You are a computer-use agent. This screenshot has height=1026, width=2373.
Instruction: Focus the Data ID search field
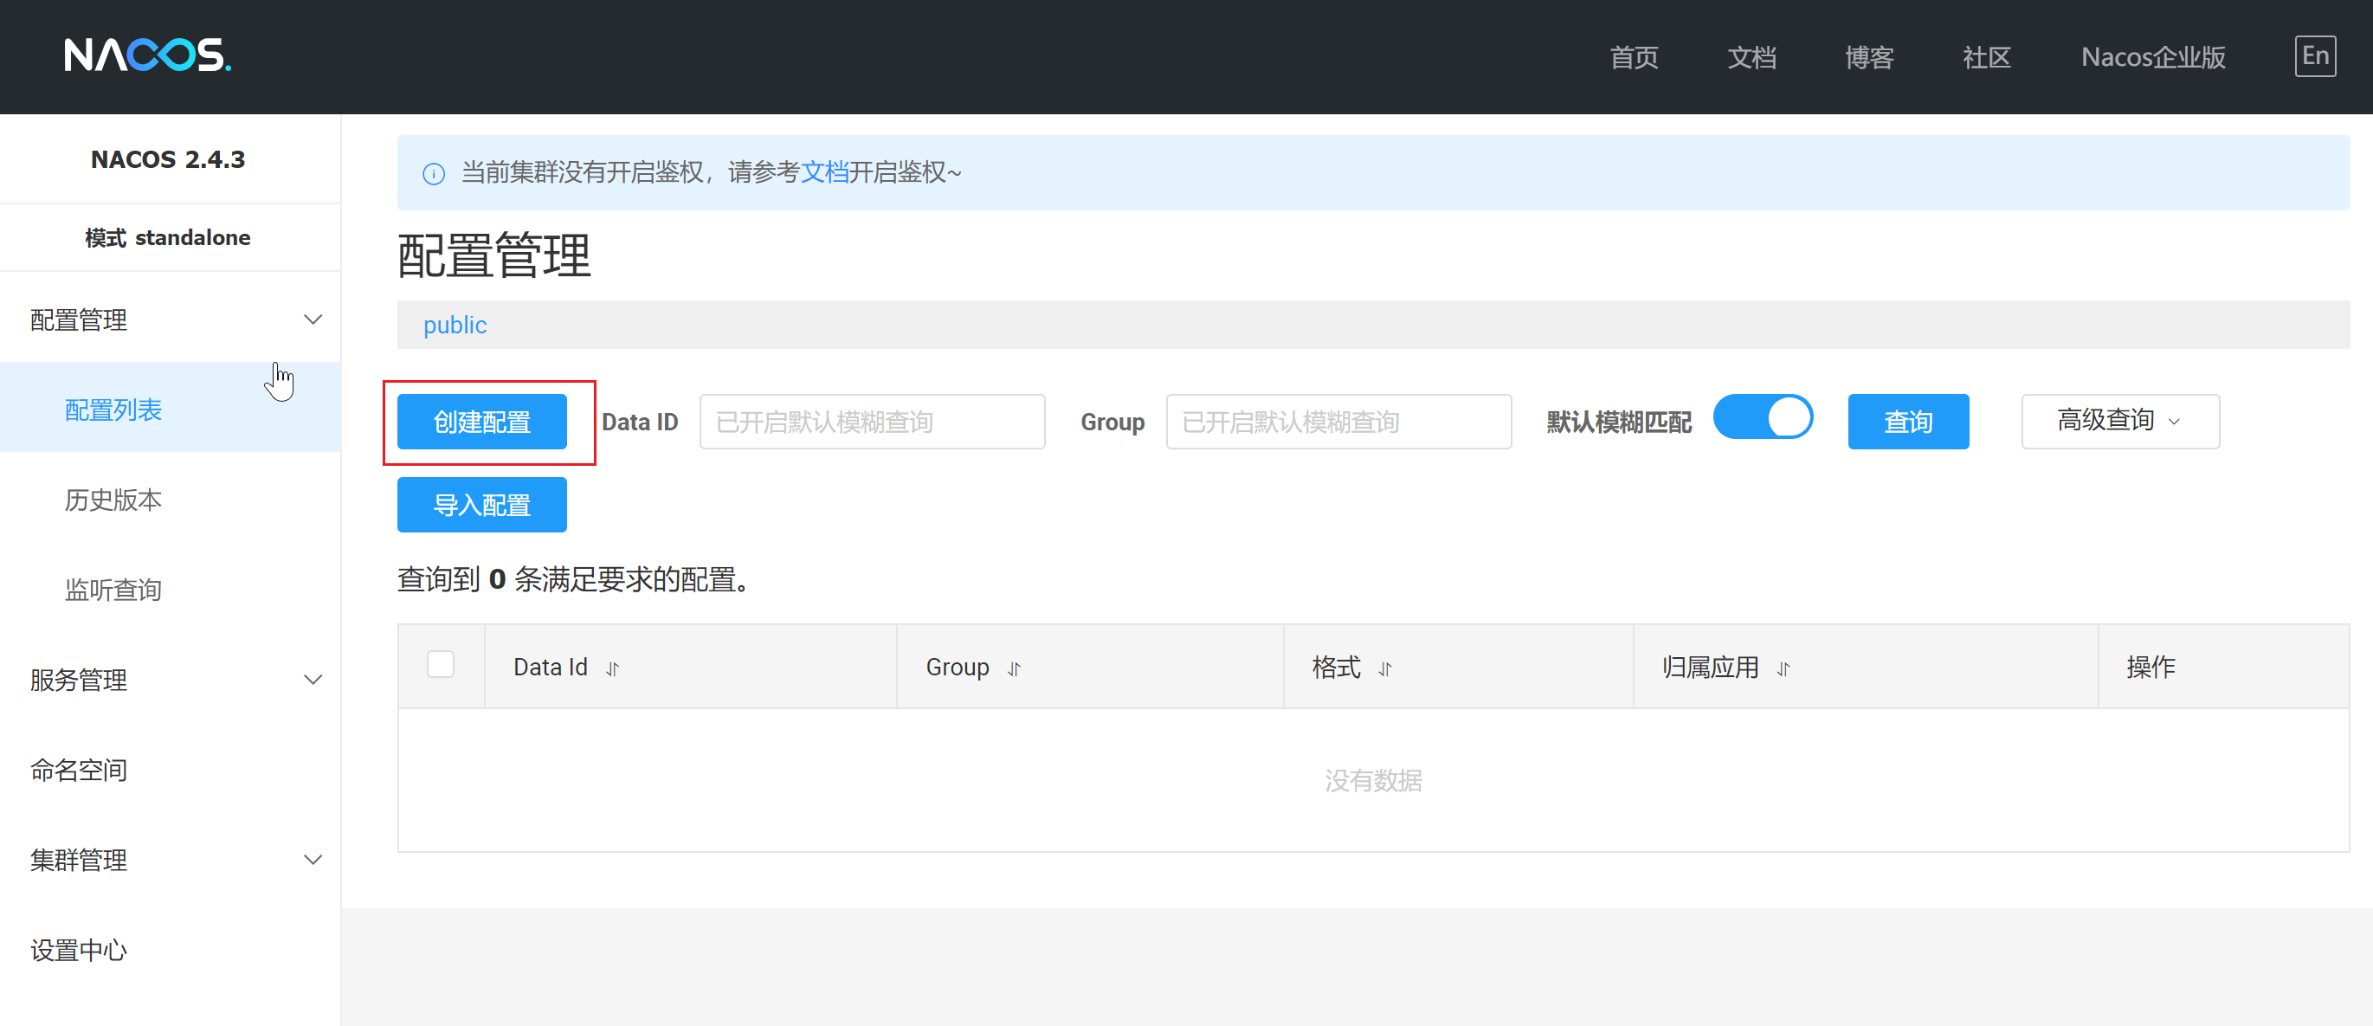tap(872, 422)
